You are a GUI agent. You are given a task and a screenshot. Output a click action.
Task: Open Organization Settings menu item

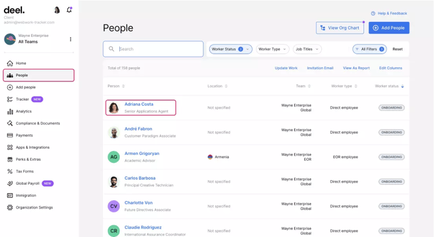click(x=34, y=207)
